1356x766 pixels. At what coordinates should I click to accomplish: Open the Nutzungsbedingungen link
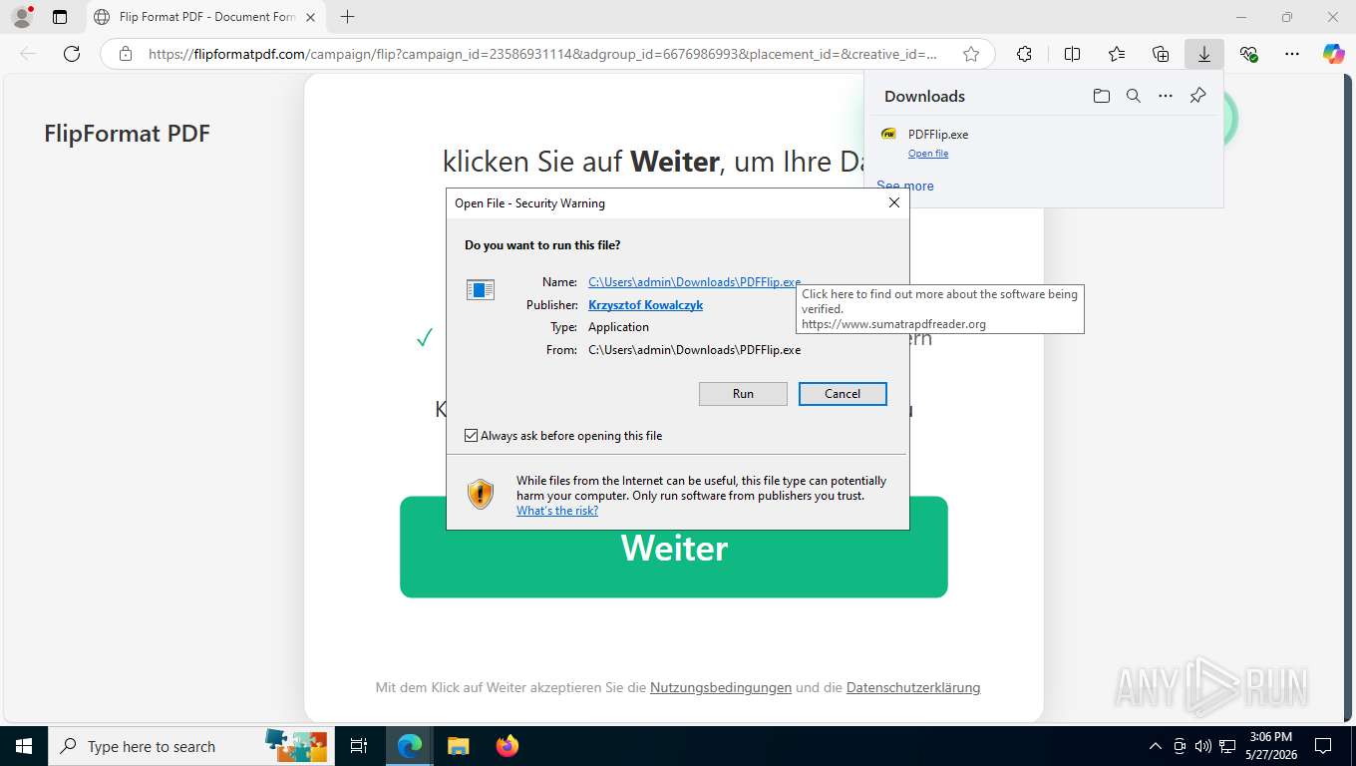click(721, 687)
